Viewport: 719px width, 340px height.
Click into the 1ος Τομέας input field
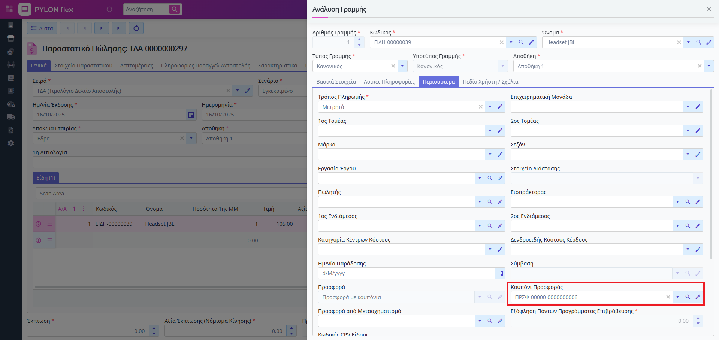(x=401, y=131)
